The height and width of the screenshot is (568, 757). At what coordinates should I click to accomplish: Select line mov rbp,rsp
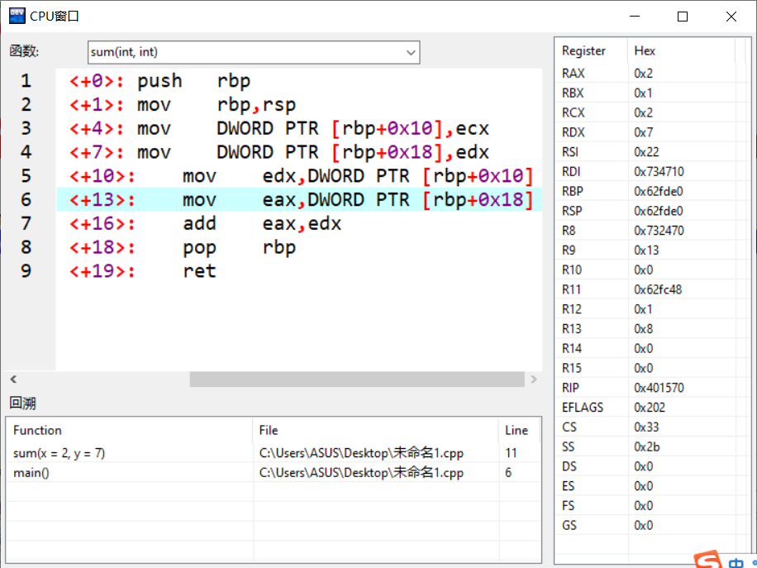click(x=299, y=104)
